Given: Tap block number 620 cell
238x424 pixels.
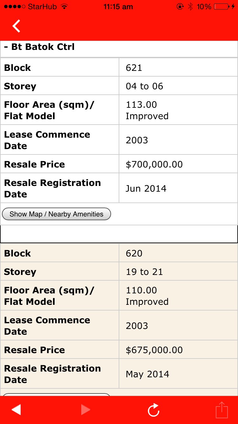Looking at the screenshot, I should (134, 253).
